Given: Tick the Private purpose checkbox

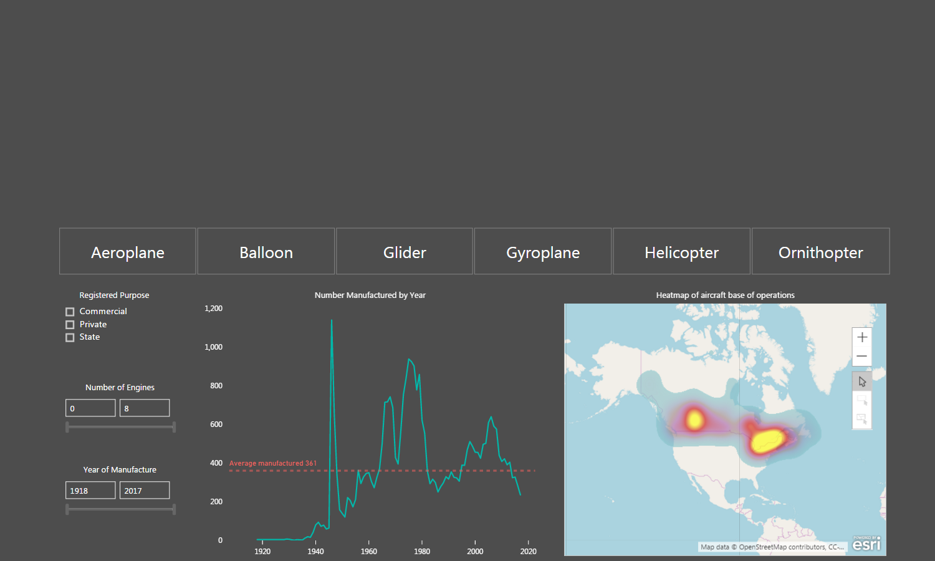Looking at the screenshot, I should [70, 325].
